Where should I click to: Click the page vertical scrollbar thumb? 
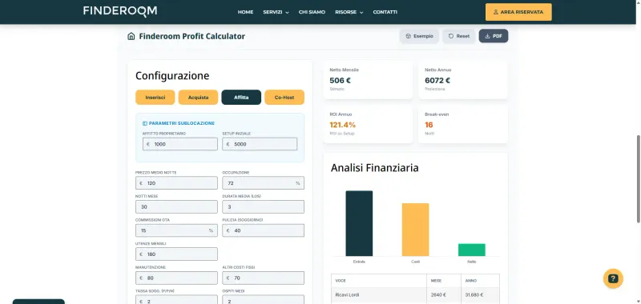[x=639, y=178]
